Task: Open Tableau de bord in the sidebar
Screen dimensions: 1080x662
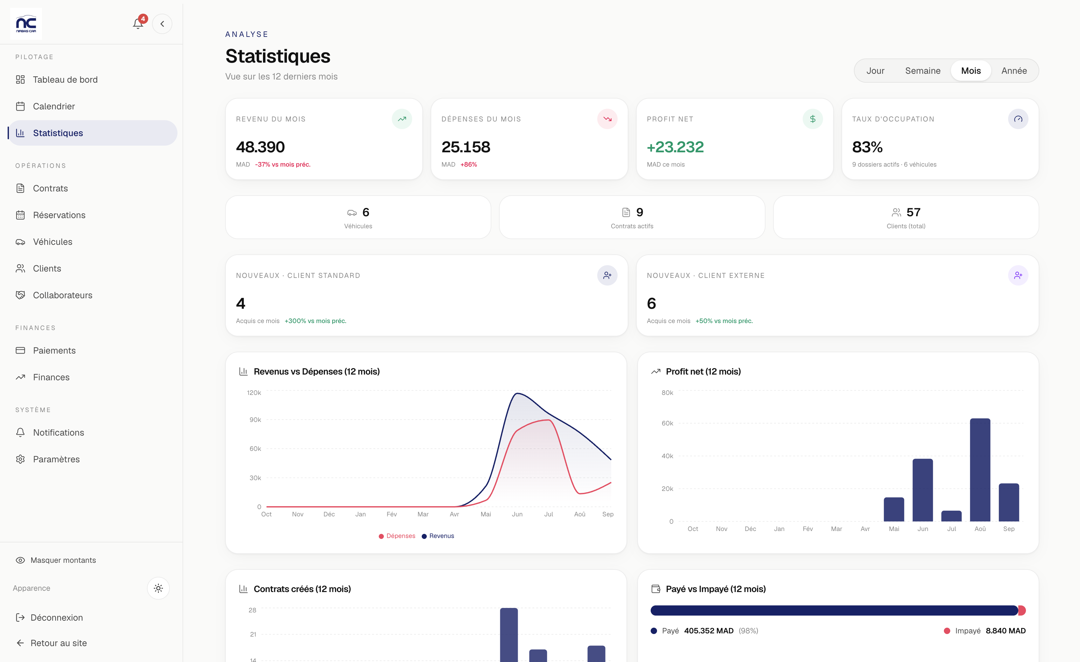Action: pos(93,80)
